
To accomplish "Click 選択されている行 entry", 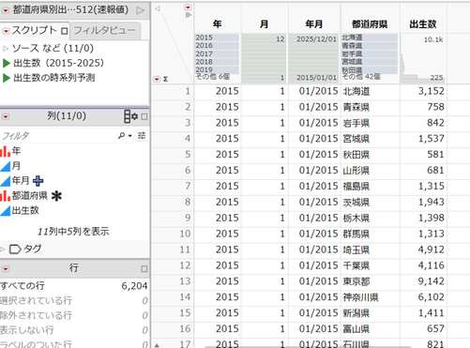I will pyautogui.click(x=36, y=300).
